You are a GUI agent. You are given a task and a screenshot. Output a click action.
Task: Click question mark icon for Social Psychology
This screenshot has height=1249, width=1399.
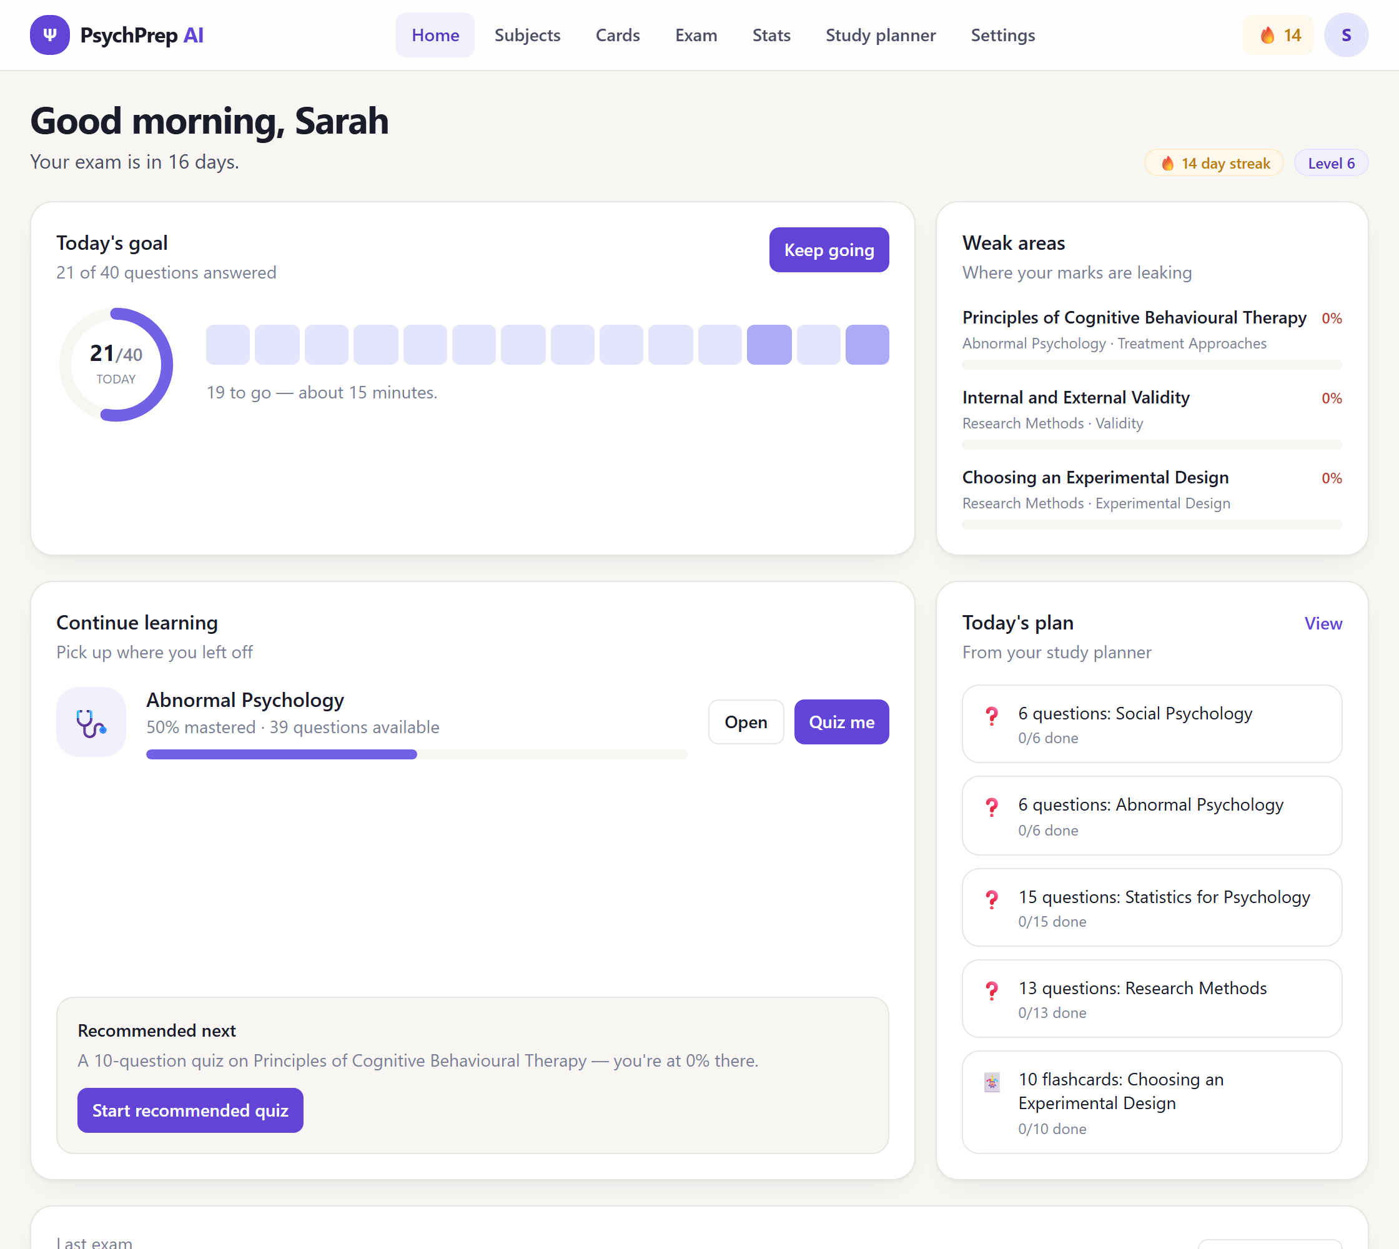pos(991,716)
